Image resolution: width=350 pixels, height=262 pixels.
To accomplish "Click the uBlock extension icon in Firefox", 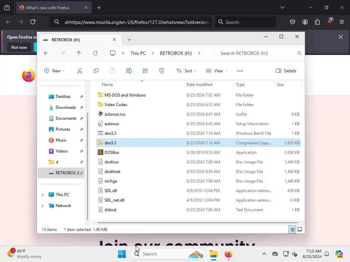I will 329,21.
